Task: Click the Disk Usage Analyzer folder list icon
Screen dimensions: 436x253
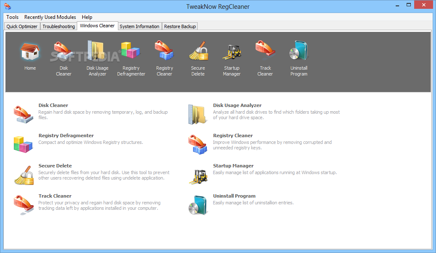Action: [198, 114]
